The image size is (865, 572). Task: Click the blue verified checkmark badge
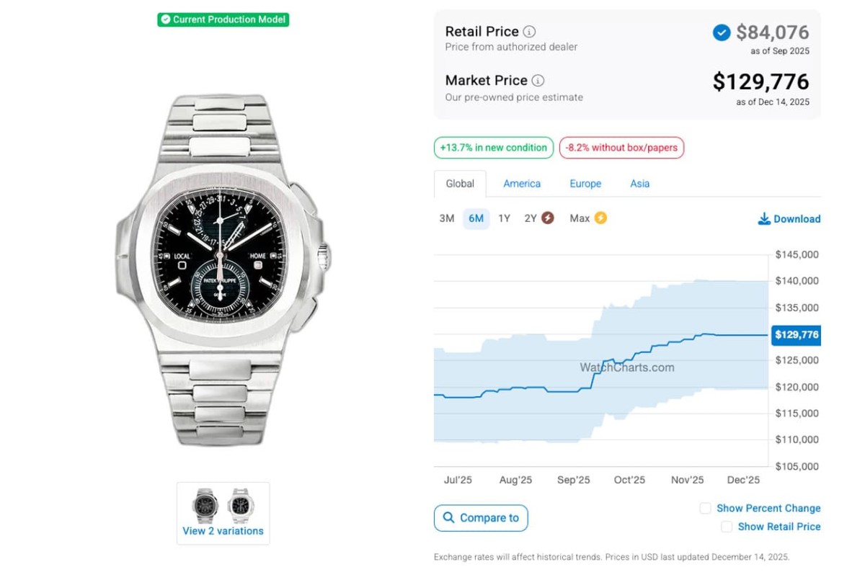point(721,32)
